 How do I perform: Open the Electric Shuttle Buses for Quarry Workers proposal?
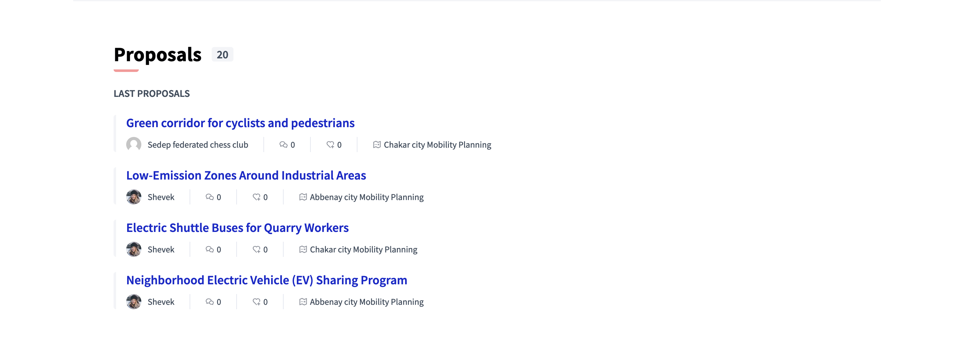[237, 228]
